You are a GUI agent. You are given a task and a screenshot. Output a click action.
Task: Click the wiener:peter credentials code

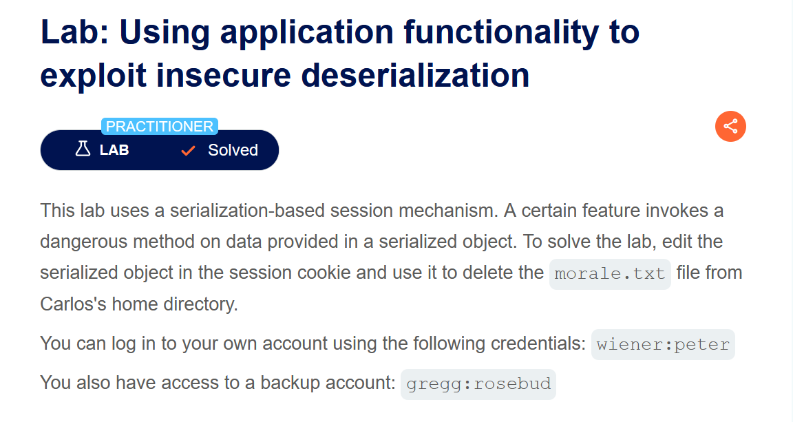pyautogui.click(x=663, y=344)
